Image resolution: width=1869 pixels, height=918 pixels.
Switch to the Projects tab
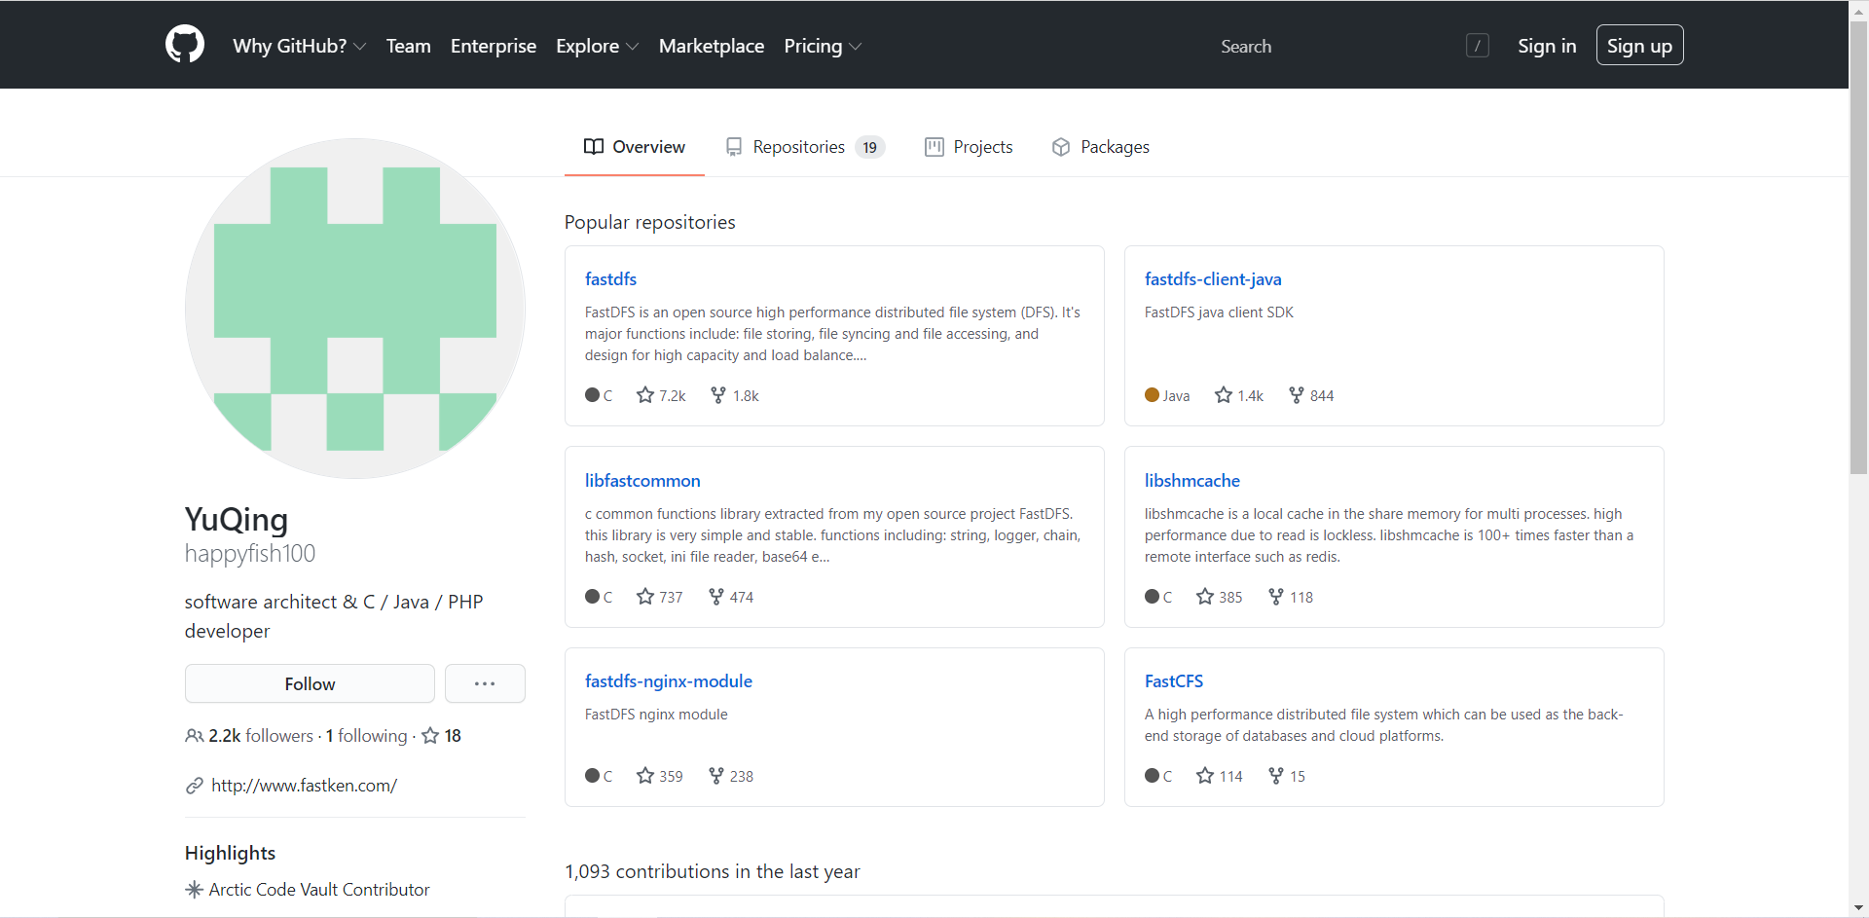pyautogui.click(x=969, y=147)
